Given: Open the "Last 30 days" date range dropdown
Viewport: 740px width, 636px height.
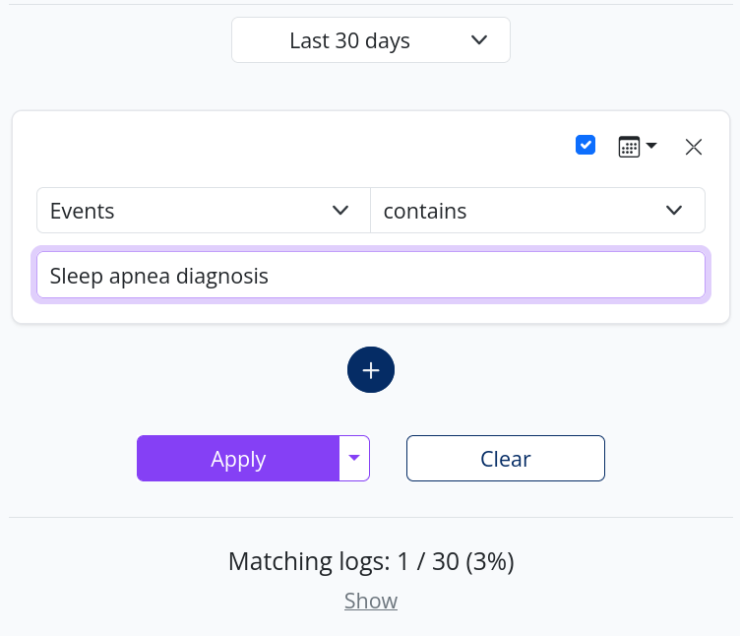Looking at the screenshot, I should click(371, 40).
